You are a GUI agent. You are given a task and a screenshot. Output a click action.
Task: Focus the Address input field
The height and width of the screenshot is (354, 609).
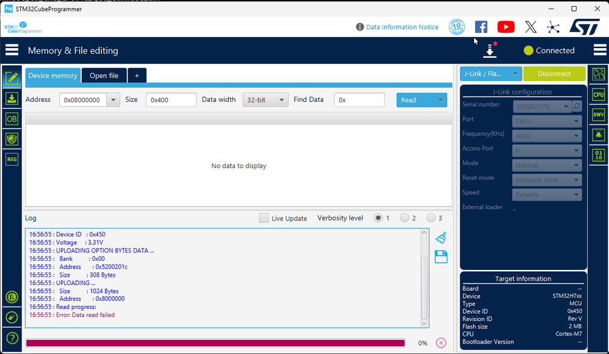coord(83,100)
